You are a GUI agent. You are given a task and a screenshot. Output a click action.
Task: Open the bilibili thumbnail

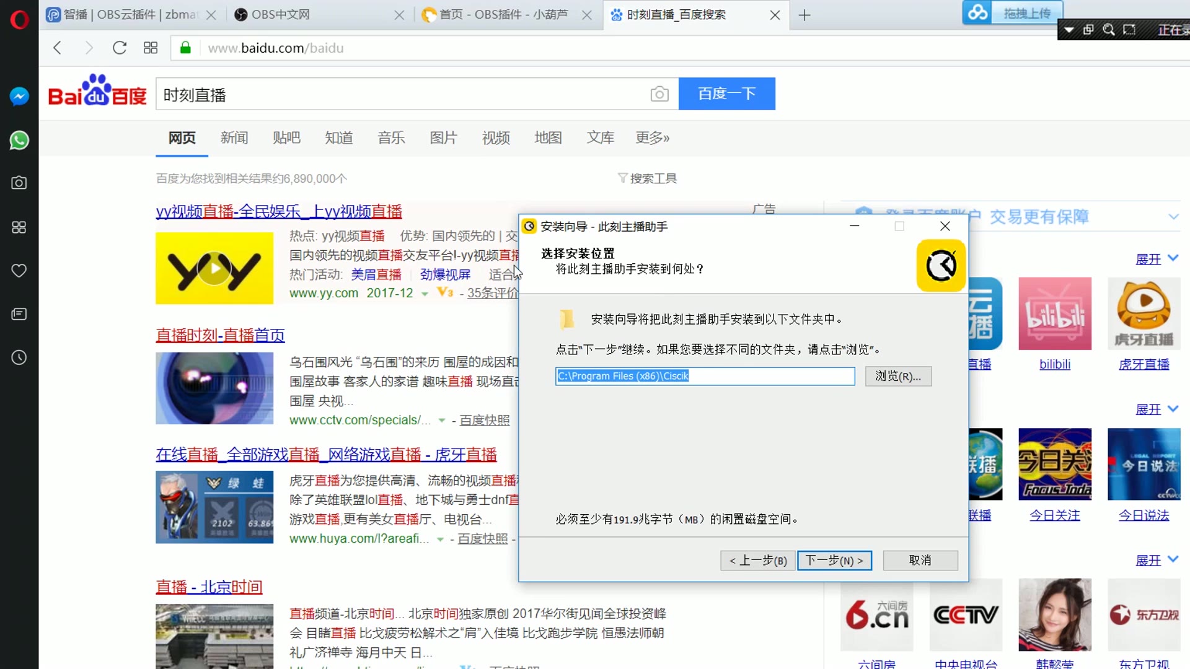pos(1054,313)
